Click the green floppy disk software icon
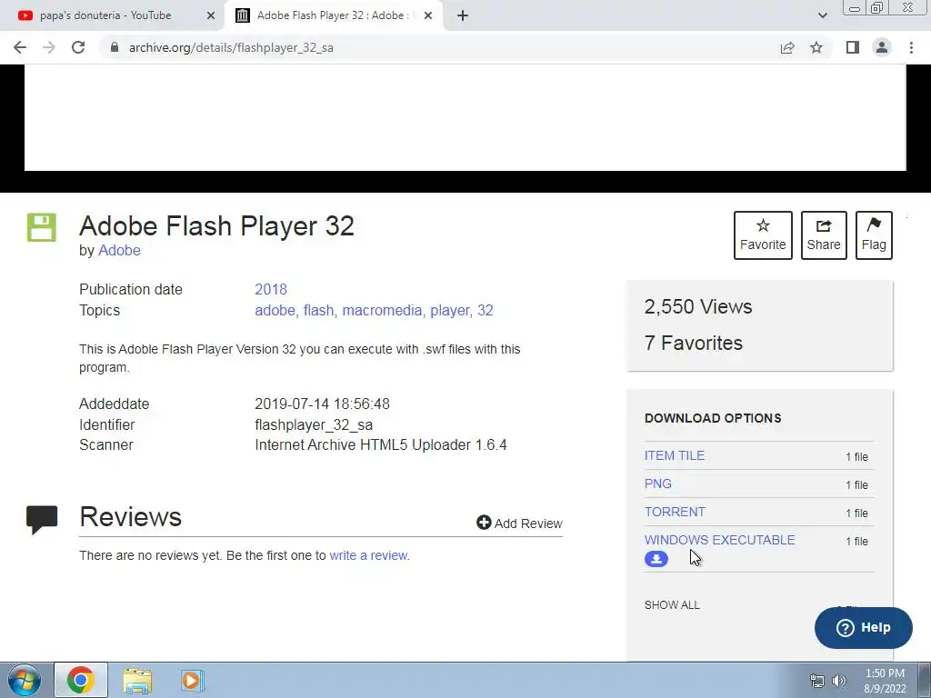The image size is (931, 698). (42, 227)
